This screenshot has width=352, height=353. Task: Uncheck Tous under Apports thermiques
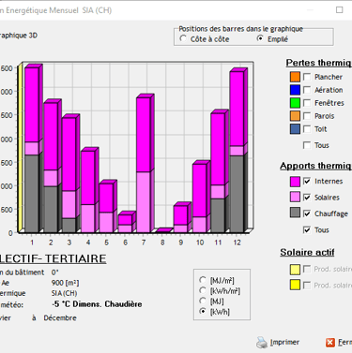(x=307, y=230)
